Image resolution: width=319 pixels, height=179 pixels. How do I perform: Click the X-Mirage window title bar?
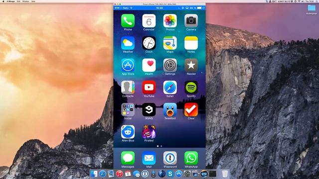tap(159, 4)
